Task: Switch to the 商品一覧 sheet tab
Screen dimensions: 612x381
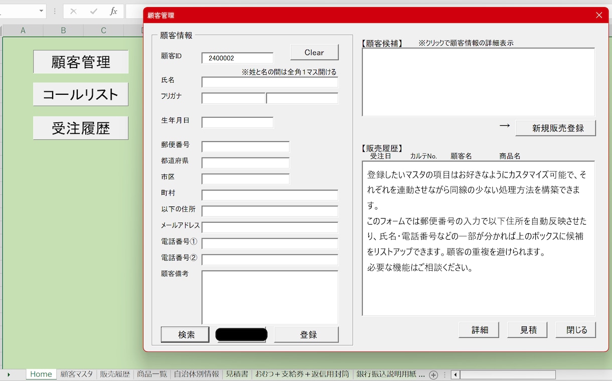Action: coord(152,374)
